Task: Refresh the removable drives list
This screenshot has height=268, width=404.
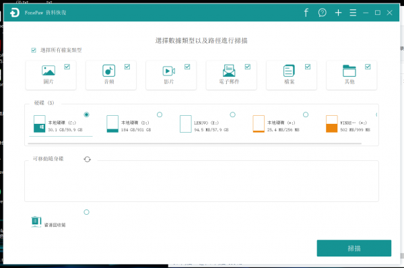Action: (x=87, y=160)
